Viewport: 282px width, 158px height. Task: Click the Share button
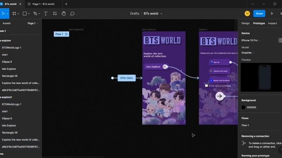click(x=259, y=14)
